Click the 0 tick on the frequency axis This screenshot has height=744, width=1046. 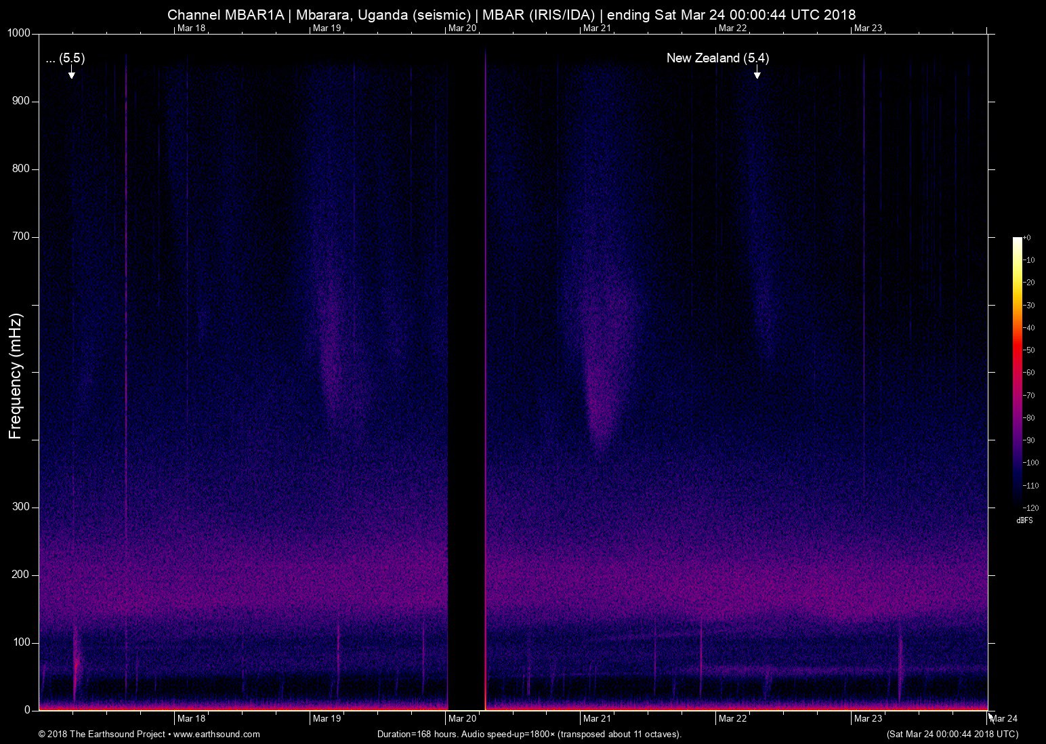click(x=28, y=710)
